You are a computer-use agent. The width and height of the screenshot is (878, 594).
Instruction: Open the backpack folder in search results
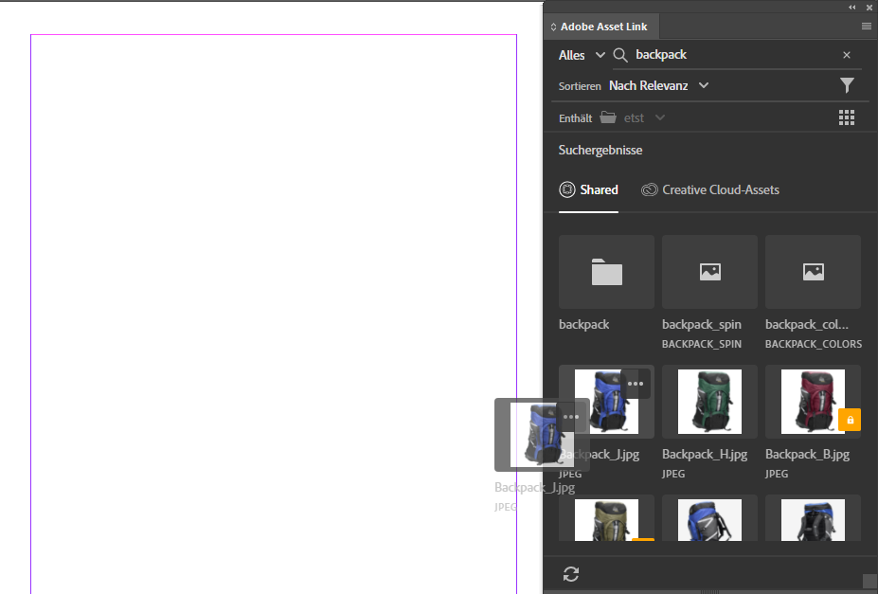point(605,272)
